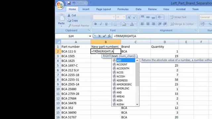The width and height of the screenshot is (212, 119).
Task: Switch to the Insert tab
Action: click(x=86, y=9)
